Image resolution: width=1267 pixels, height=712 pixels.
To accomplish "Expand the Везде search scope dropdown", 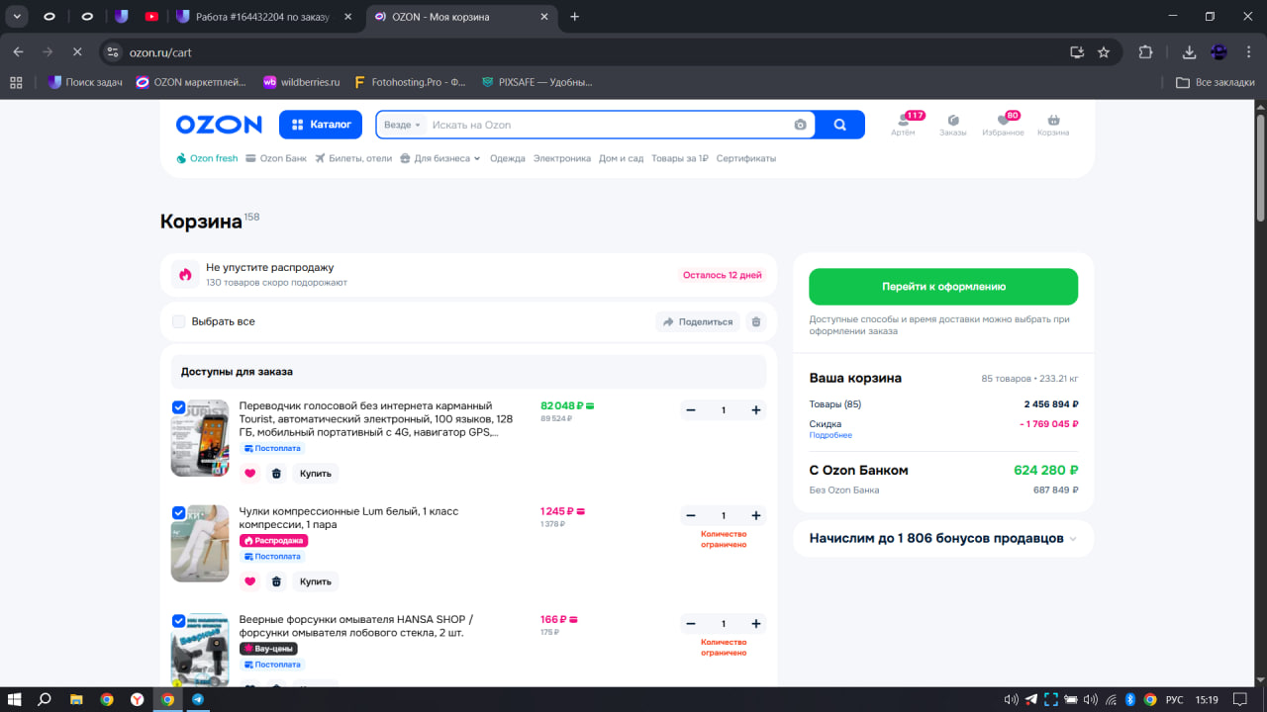I will coord(402,125).
